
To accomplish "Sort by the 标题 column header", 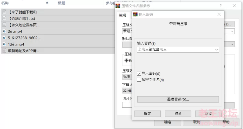I will 62,3.
